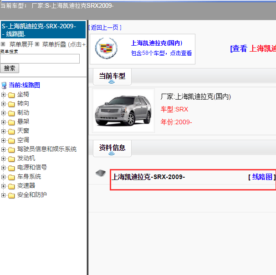Screen dimensions: 276x275
Task: Open the 转向 category label
Action: (x=23, y=104)
